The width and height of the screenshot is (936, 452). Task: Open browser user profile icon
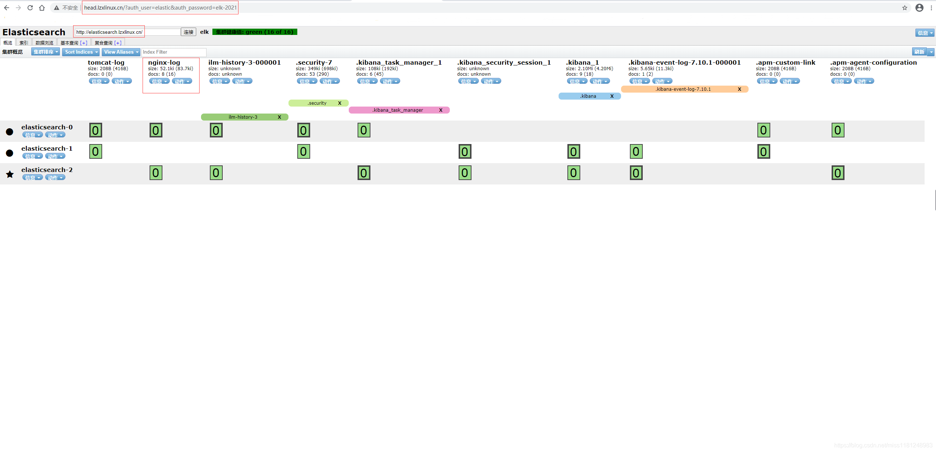[x=919, y=8]
